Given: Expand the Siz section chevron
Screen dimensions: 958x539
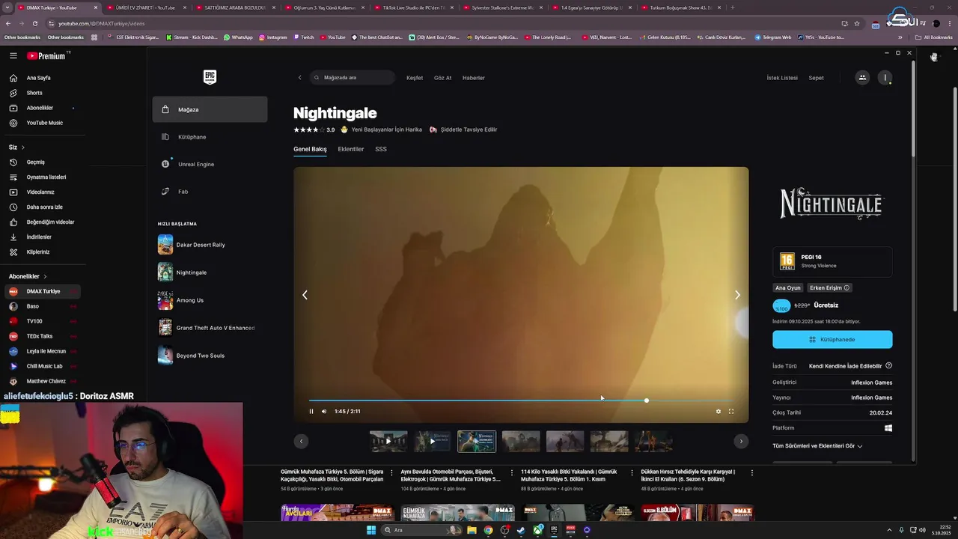Looking at the screenshot, I should (x=23, y=147).
